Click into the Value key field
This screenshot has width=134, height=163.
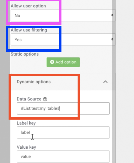click(x=63, y=156)
